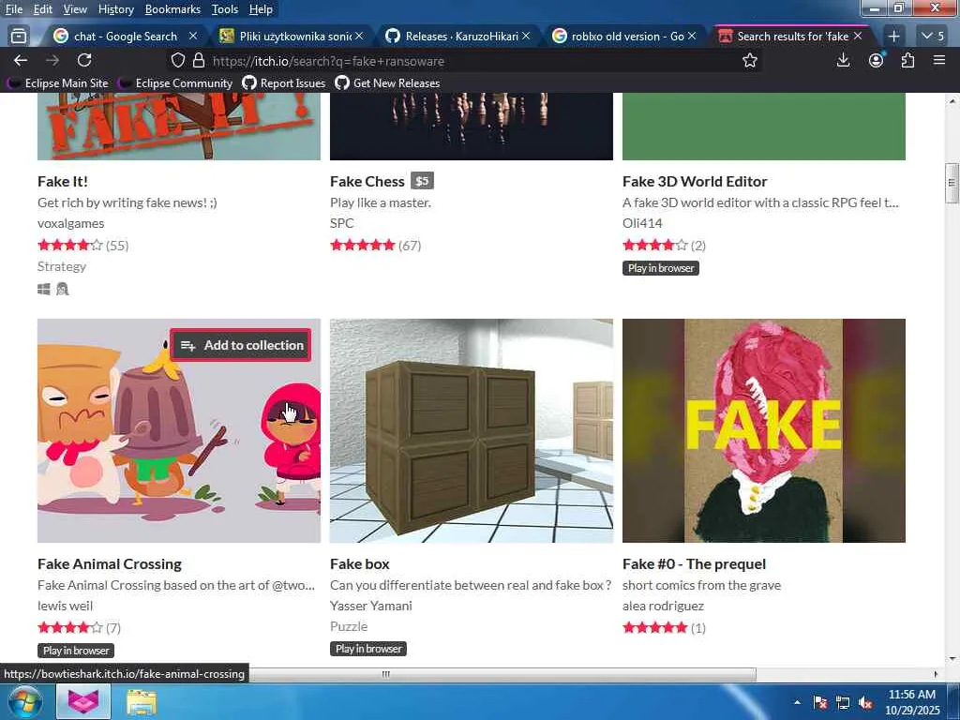Open the pink cat browser taskbar icon
Screen dimensions: 960x720
pos(83,701)
